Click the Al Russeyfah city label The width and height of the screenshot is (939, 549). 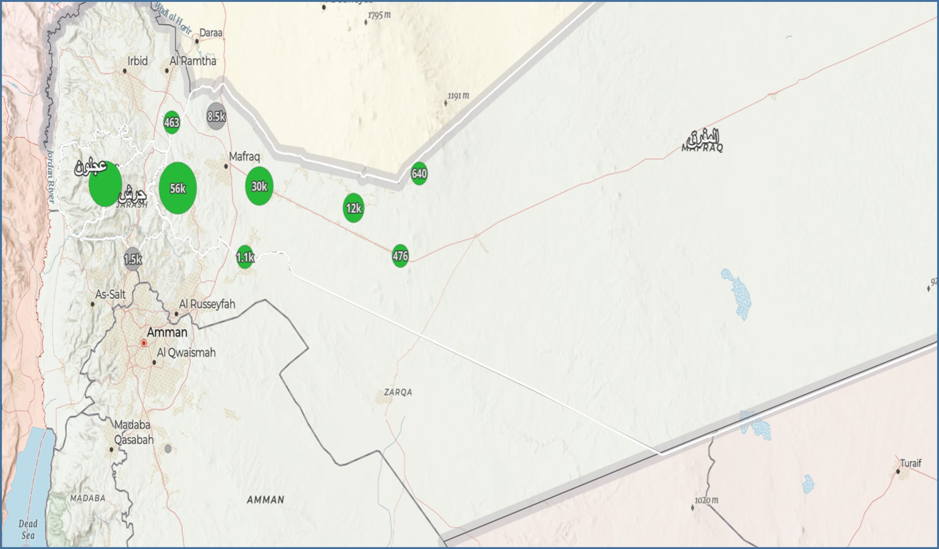[207, 304]
